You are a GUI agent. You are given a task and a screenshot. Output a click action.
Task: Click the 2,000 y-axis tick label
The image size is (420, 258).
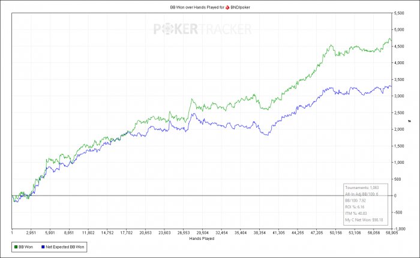pos(399,130)
